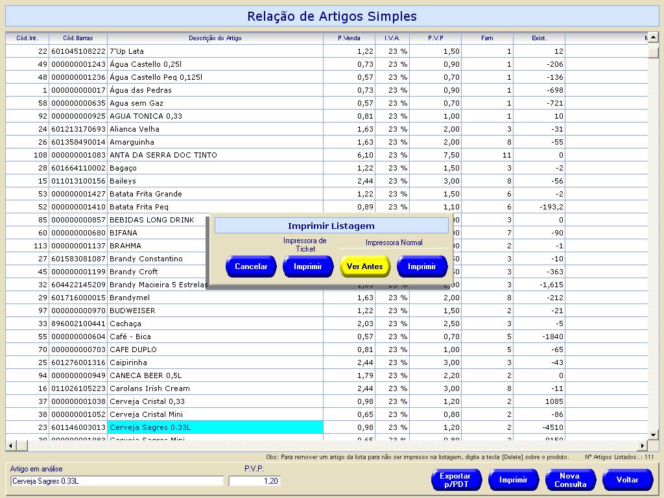Click the bottom bar Imprimir button

(513, 480)
